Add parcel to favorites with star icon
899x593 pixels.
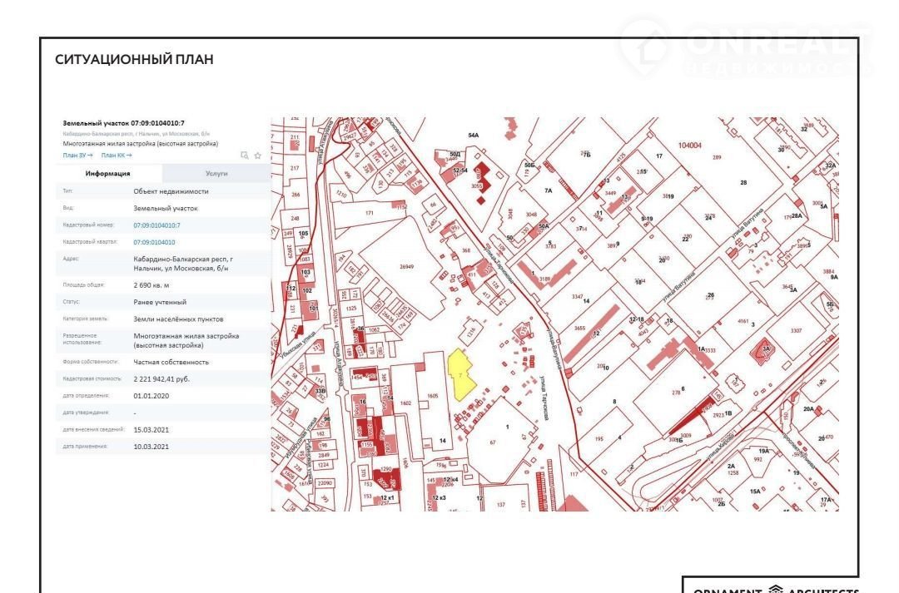coord(258,155)
